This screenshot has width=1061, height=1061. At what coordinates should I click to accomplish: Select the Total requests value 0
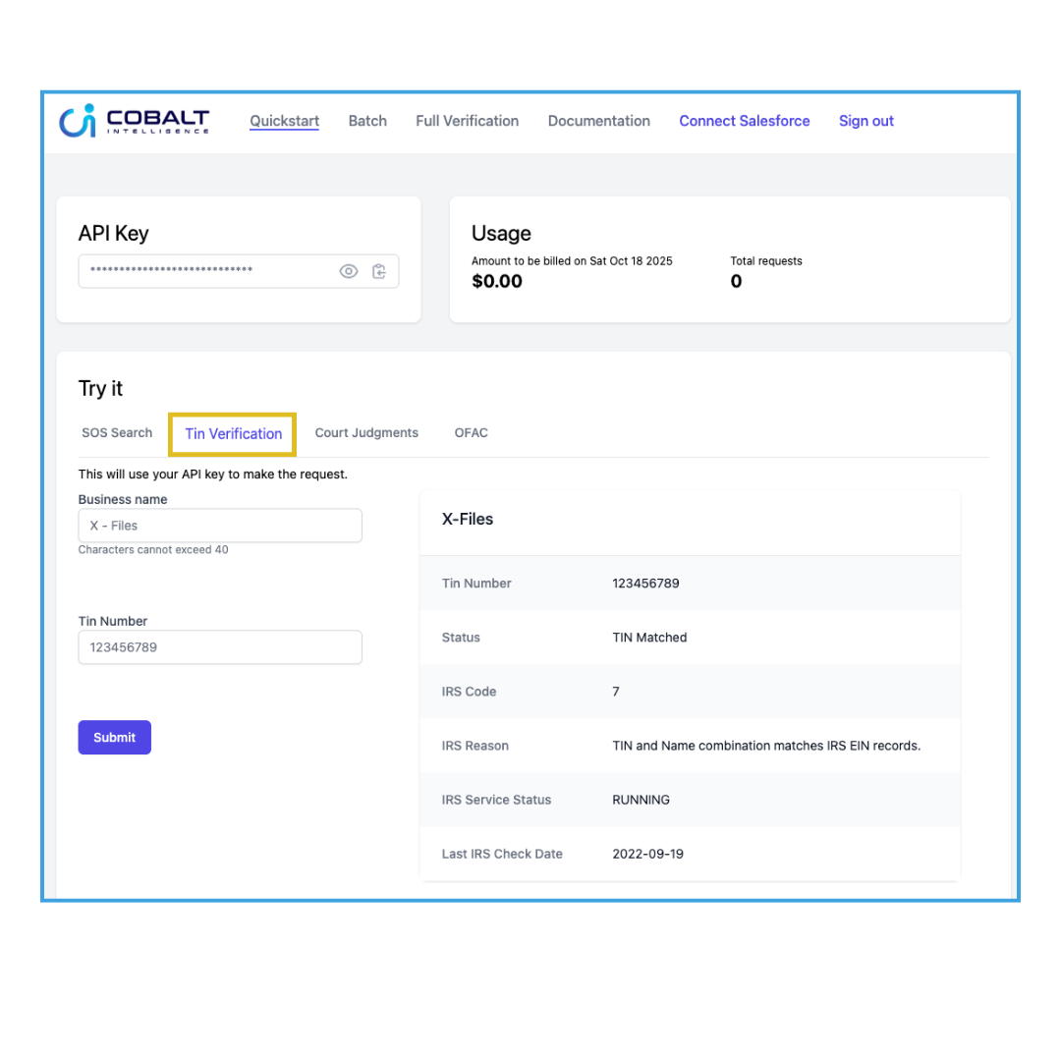click(x=736, y=282)
